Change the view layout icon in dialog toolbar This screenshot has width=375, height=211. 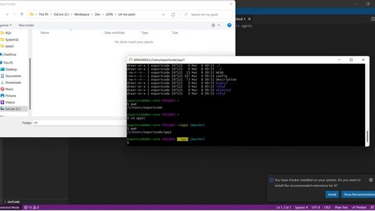213,25
